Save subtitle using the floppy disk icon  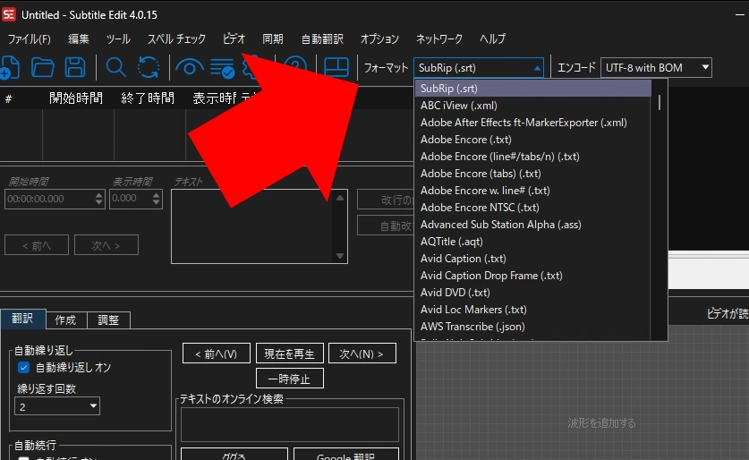click(75, 67)
